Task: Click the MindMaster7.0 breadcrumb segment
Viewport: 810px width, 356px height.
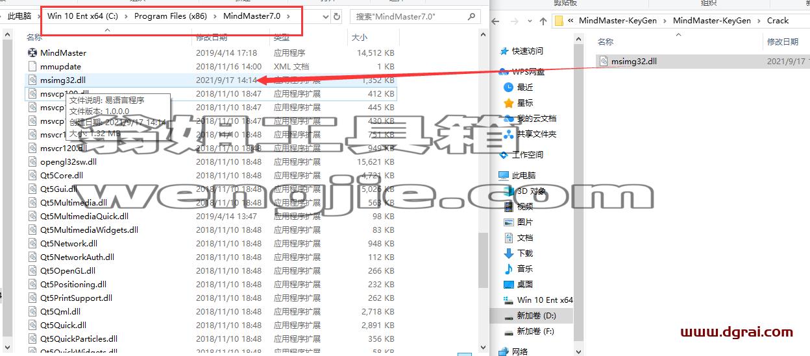Action: (252, 16)
